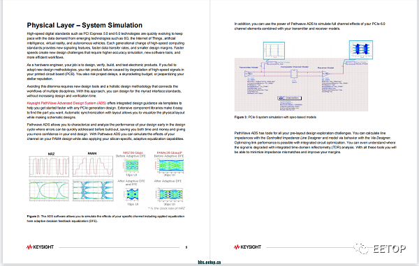
Task: Click the Figure 2 caption text
Action: (x=105, y=219)
